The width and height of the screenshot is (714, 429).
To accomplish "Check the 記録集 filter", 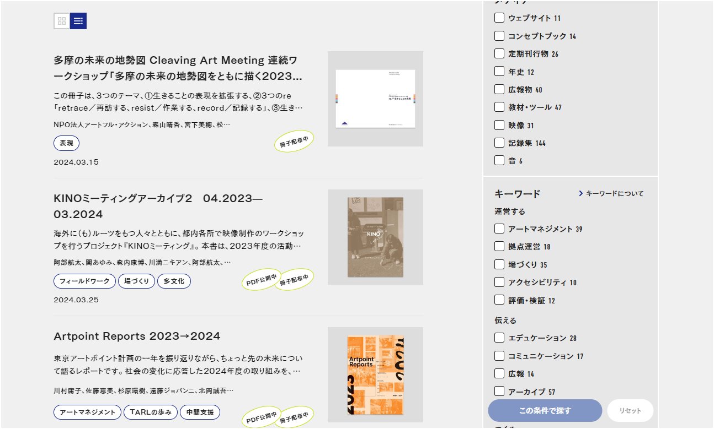I will (x=499, y=143).
